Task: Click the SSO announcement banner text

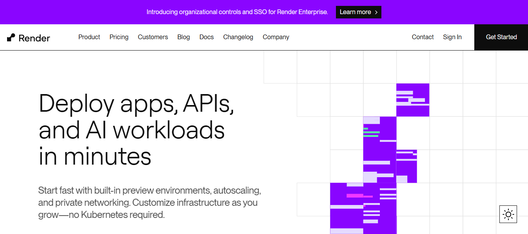Action: [x=237, y=12]
